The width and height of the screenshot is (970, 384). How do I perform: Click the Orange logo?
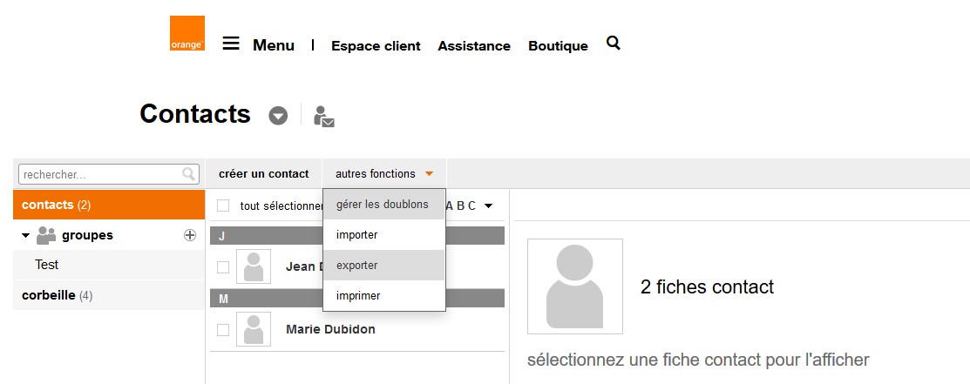pos(187,33)
